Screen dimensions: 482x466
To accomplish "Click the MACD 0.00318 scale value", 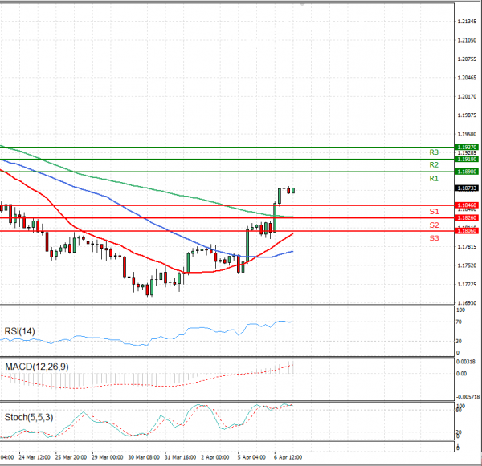I will coord(466,362).
